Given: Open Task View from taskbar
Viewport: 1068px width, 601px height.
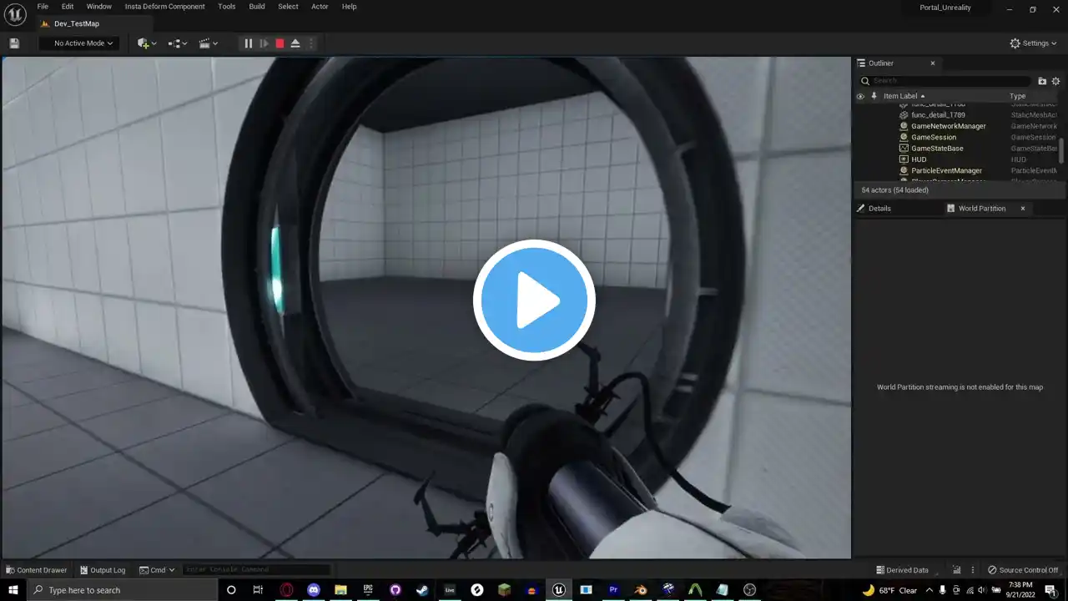Looking at the screenshot, I should pyautogui.click(x=258, y=590).
